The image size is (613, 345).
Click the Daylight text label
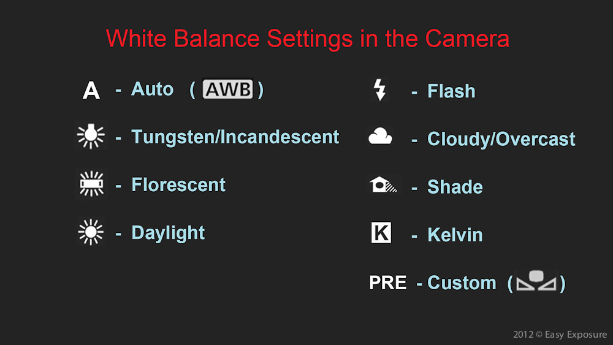(168, 233)
